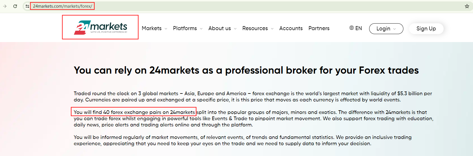This screenshot has height=156, width=473.
Task: Open the Partners link
Action: coord(319,28)
